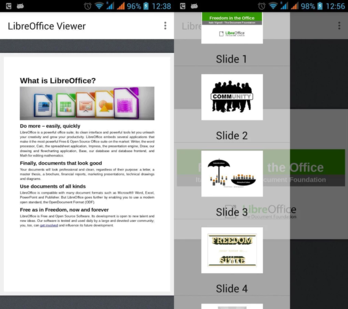Image resolution: width=348 pixels, height=309 pixels.
Task: Open the Slide 3 umbrella thumbnail
Action: 232,173
